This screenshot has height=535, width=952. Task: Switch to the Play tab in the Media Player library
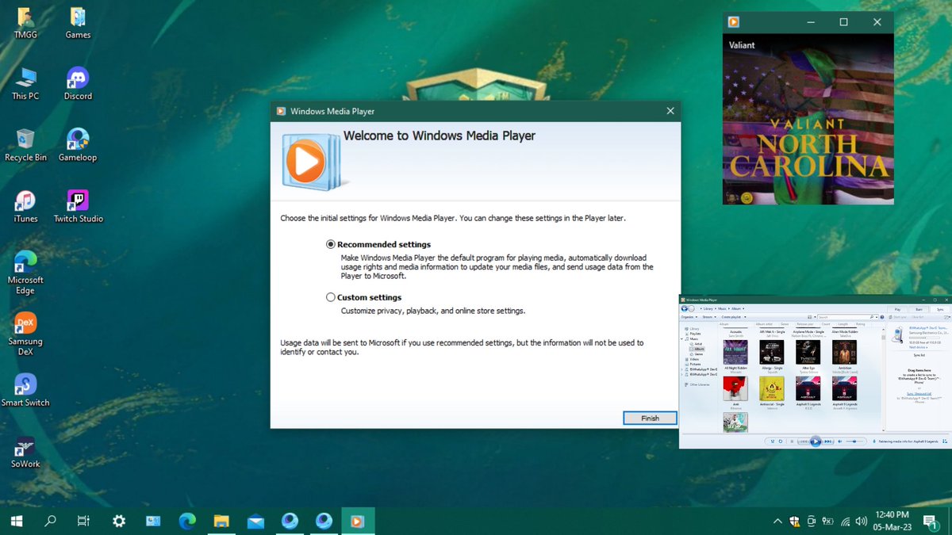(x=897, y=310)
